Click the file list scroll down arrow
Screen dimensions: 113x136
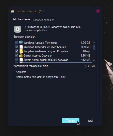coord(94,61)
